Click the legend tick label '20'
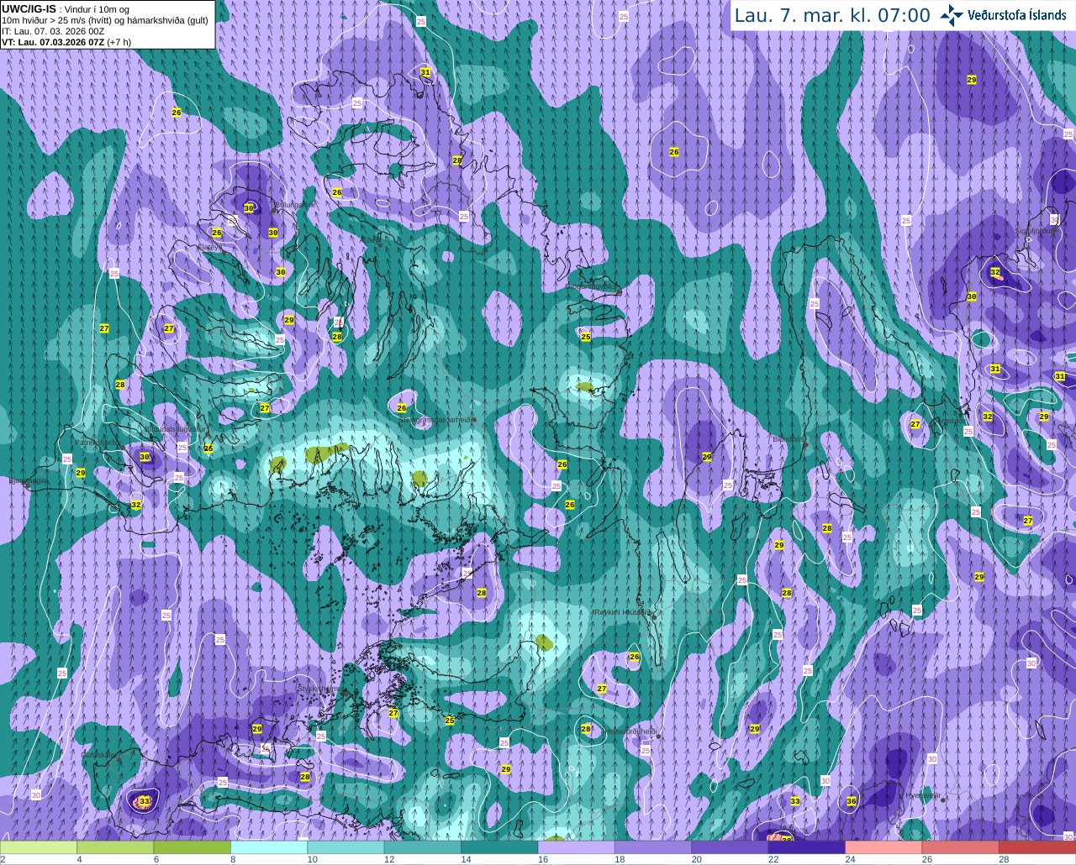The height and width of the screenshot is (865, 1076). tap(696, 859)
